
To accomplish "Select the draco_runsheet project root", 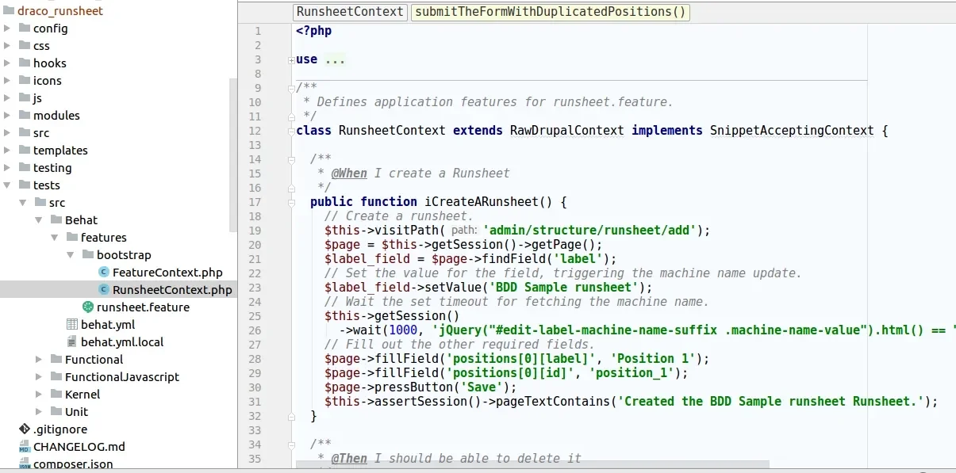I will pos(60,11).
